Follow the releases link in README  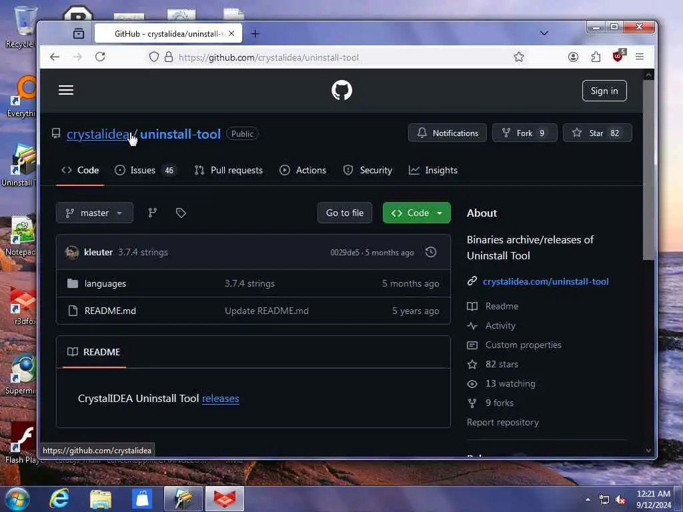click(220, 399)
